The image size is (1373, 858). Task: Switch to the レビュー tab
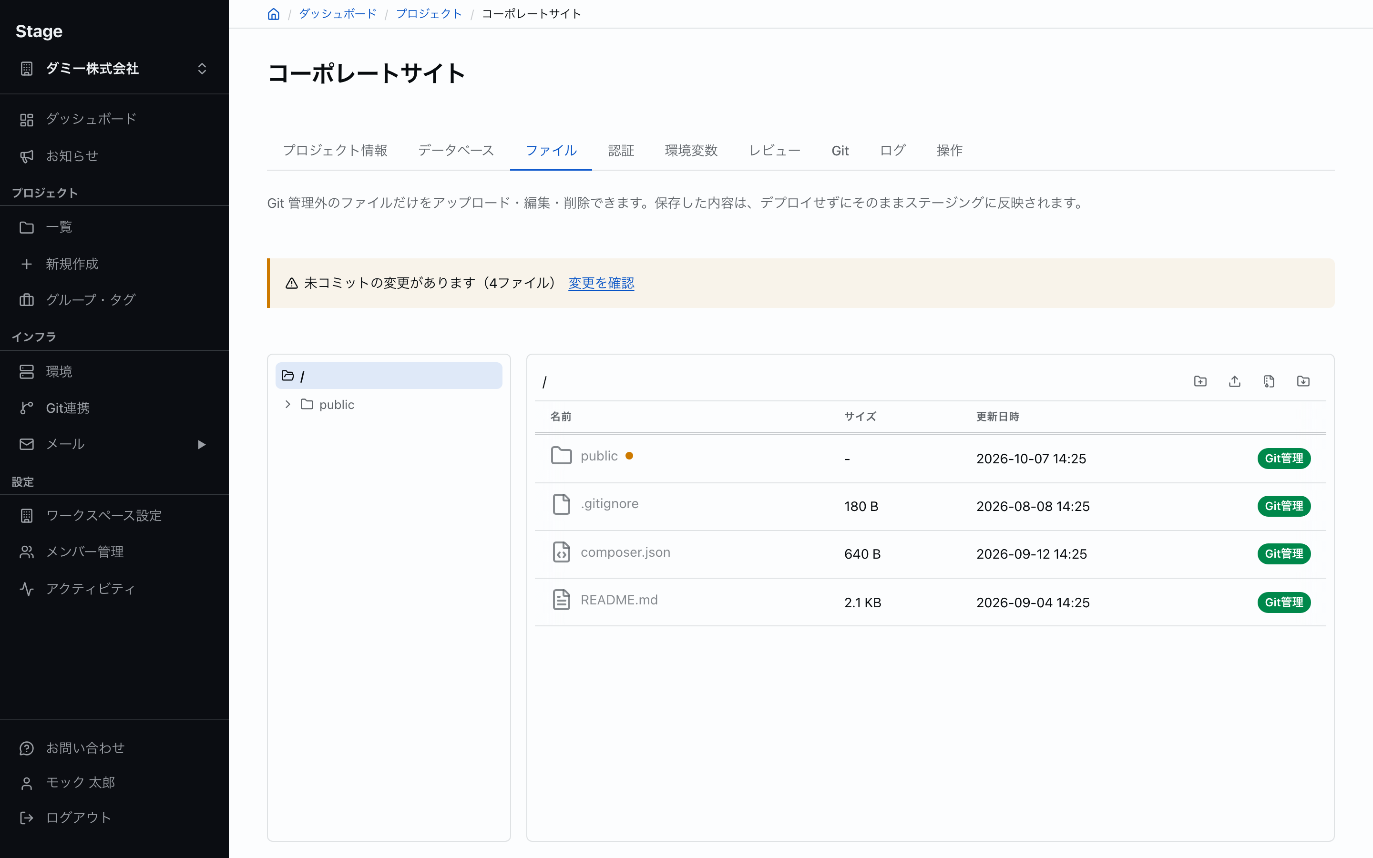pos(774,150)
